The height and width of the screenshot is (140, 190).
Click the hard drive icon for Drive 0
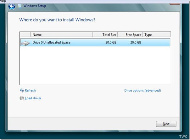pos(25,43)
